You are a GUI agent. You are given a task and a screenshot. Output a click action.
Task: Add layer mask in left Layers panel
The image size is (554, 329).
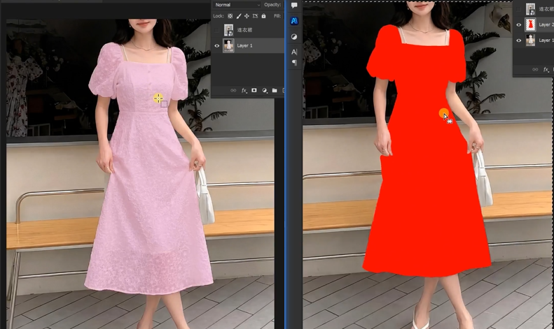coord(254,91)
